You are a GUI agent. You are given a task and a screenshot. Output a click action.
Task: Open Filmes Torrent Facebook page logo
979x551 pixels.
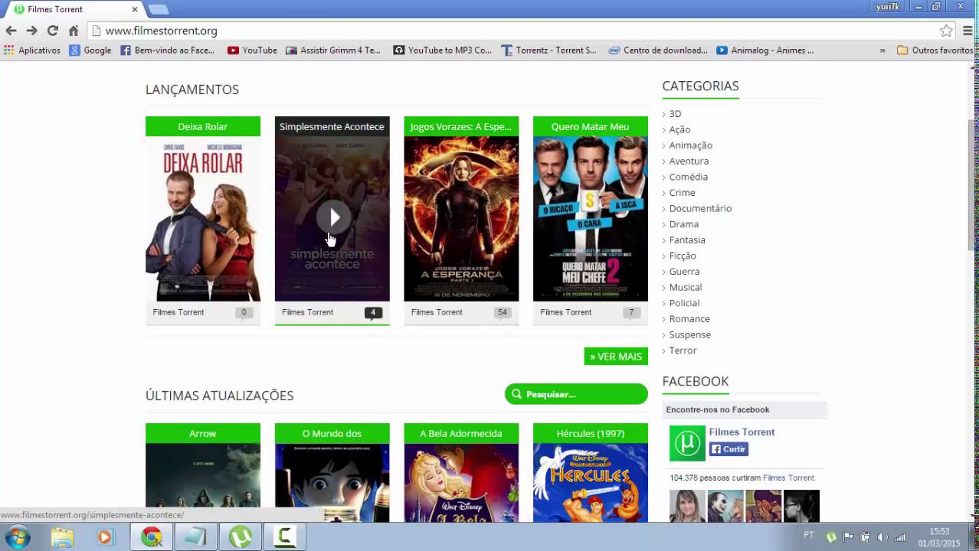click(687, 443)
